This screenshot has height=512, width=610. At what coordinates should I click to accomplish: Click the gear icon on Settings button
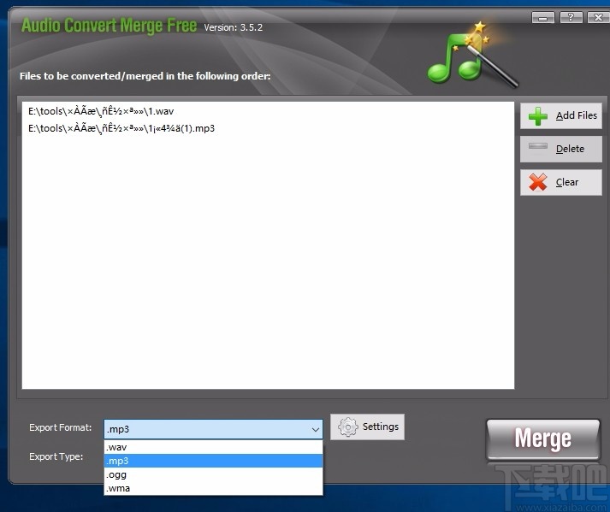click(348, 427)
